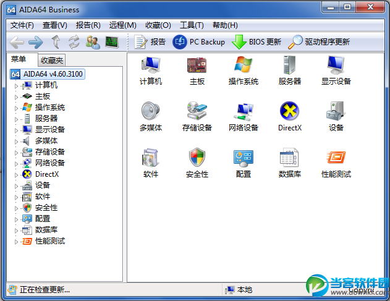Screen dimensions: 390x301
Task: Expand the 软件 tree node
Action: coord(16,197)
